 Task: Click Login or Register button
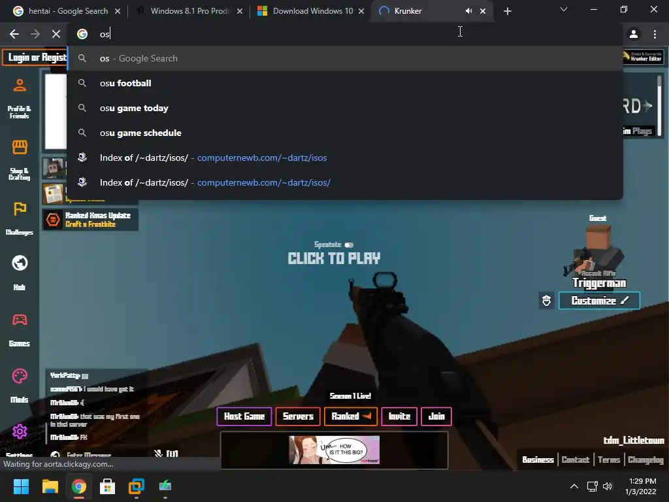point(35,58)
